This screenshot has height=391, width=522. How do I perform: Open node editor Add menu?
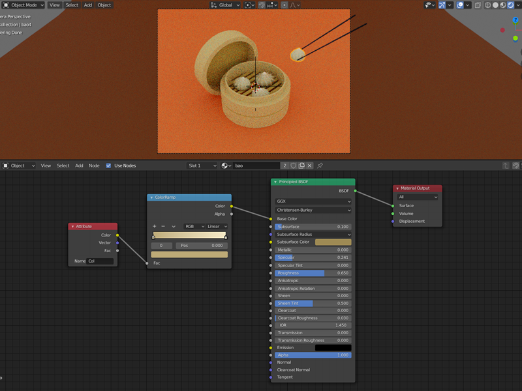(79, 166)
